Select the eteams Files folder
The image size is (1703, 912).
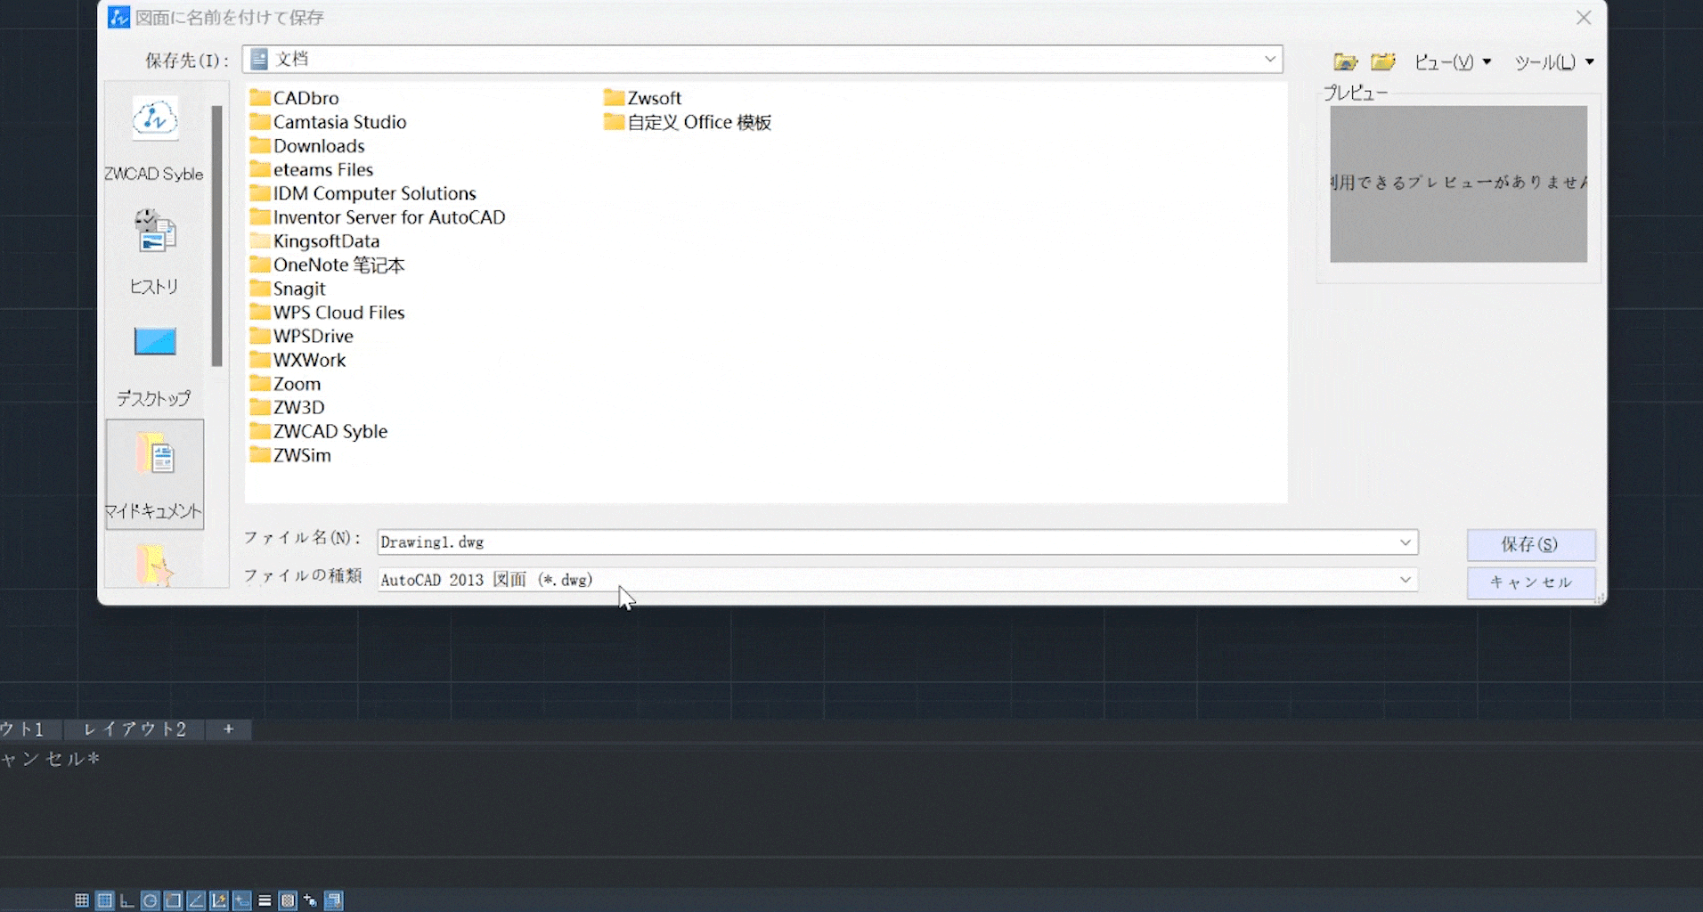click(x=312, y=169)
